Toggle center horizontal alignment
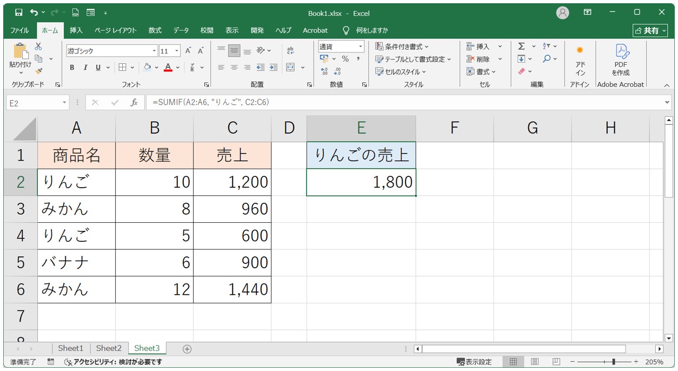The width and height of the screenshot is (678, 371). coord(234,68)
